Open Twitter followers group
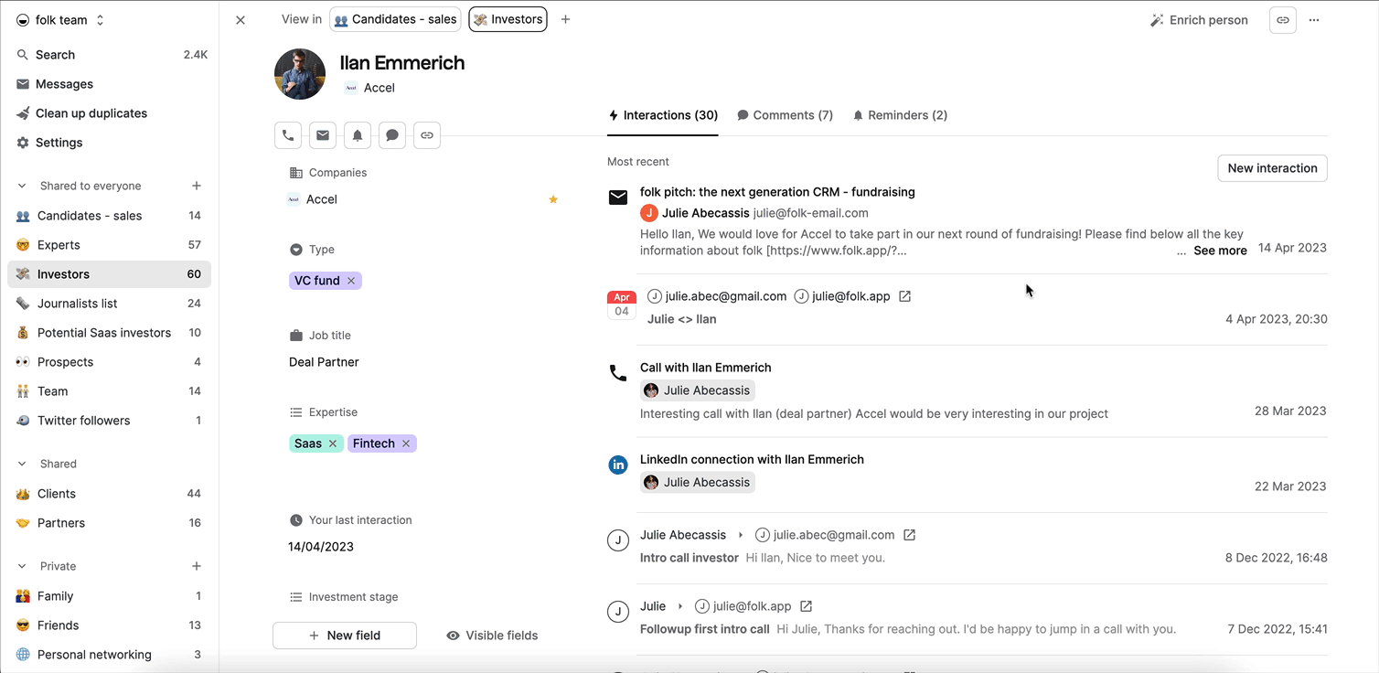The height and width of the screenshot is (673, 1379). coord(110,421)
